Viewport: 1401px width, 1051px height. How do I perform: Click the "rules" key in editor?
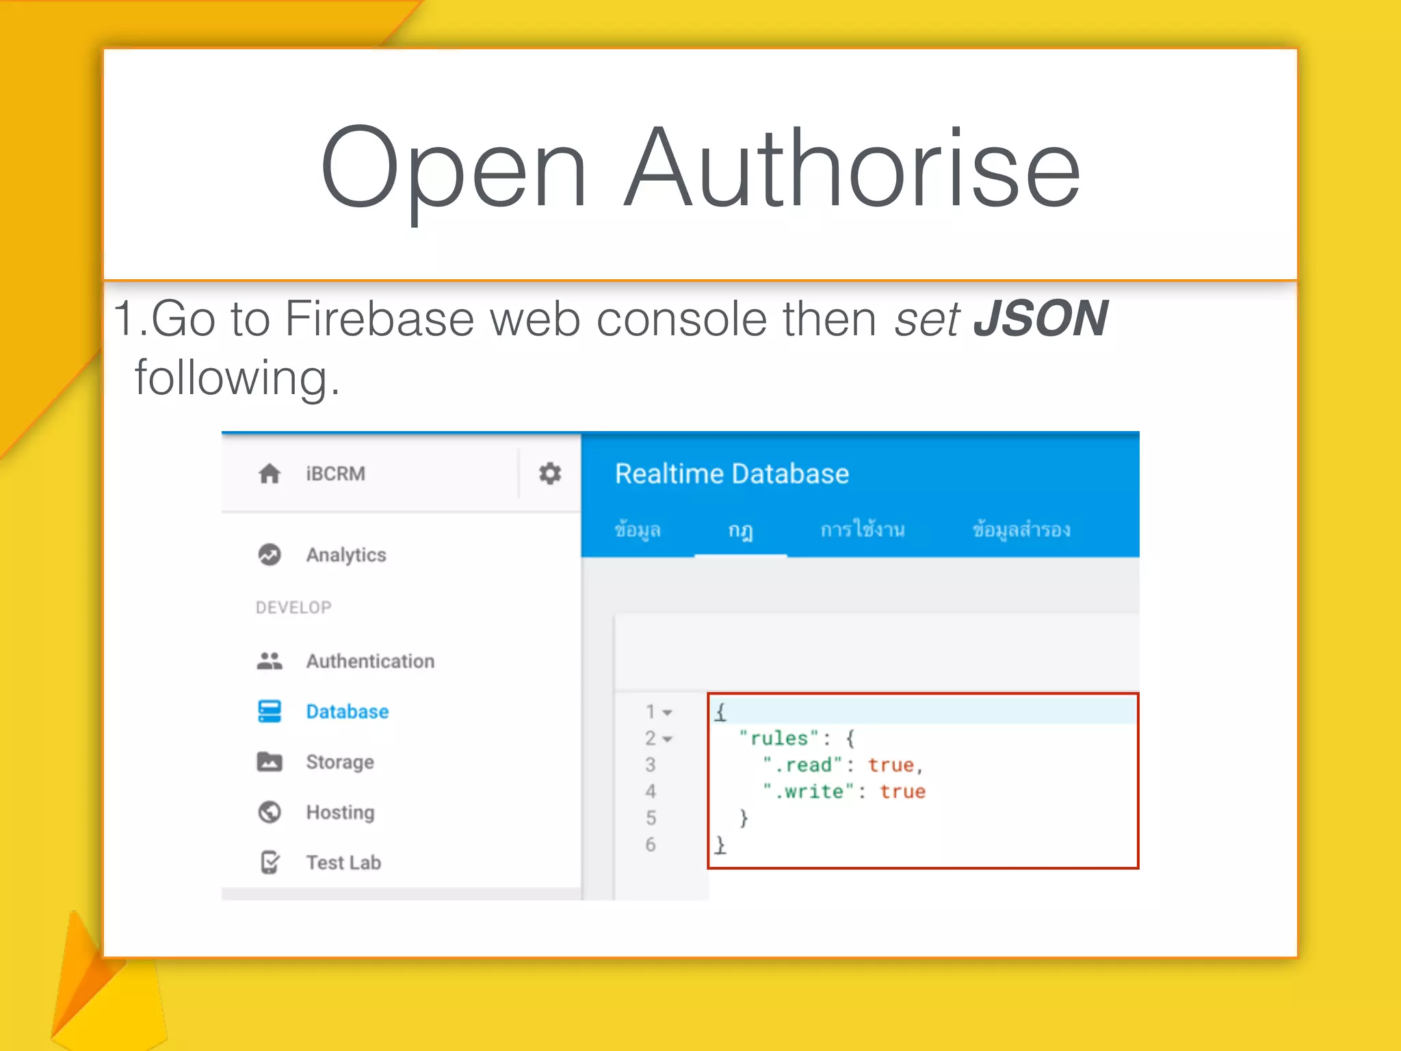click(x=779, y=738)
